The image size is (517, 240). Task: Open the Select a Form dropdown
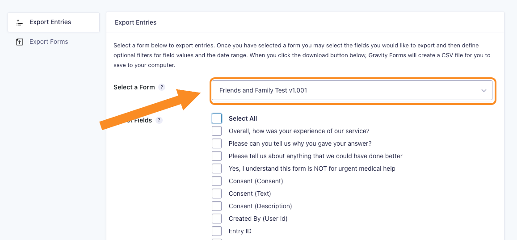352,90
